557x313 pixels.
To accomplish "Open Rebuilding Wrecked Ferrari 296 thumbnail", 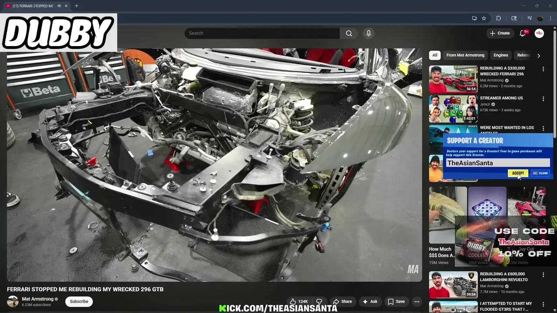I will [453, 79].
